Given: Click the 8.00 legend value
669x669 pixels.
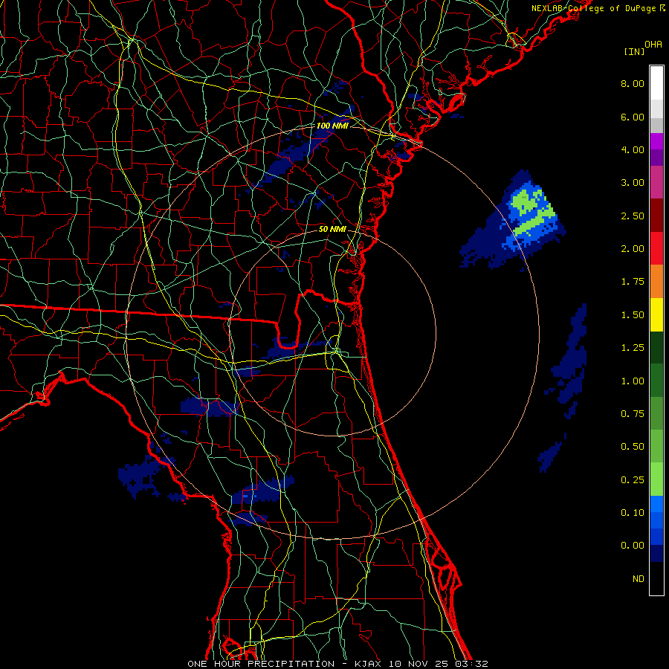Looking at the screenshot, I should tap(633, 83).
